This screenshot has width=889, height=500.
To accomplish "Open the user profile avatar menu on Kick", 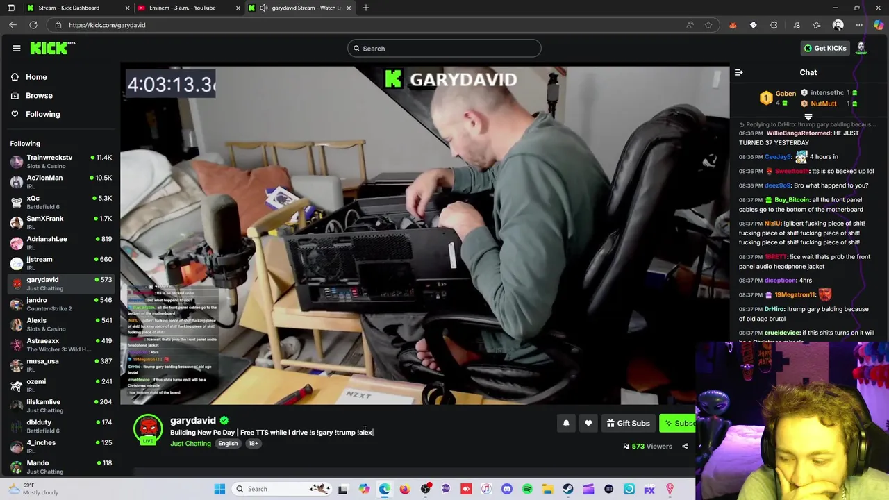I will point(861,48).
